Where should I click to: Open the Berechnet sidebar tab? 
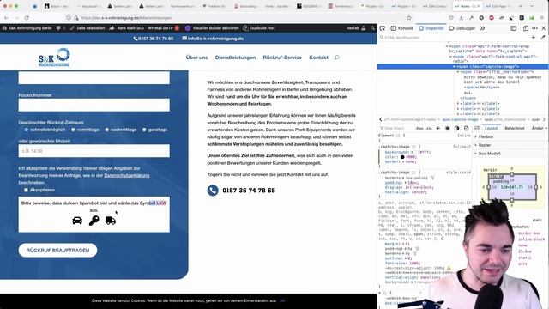coord(515,128)
